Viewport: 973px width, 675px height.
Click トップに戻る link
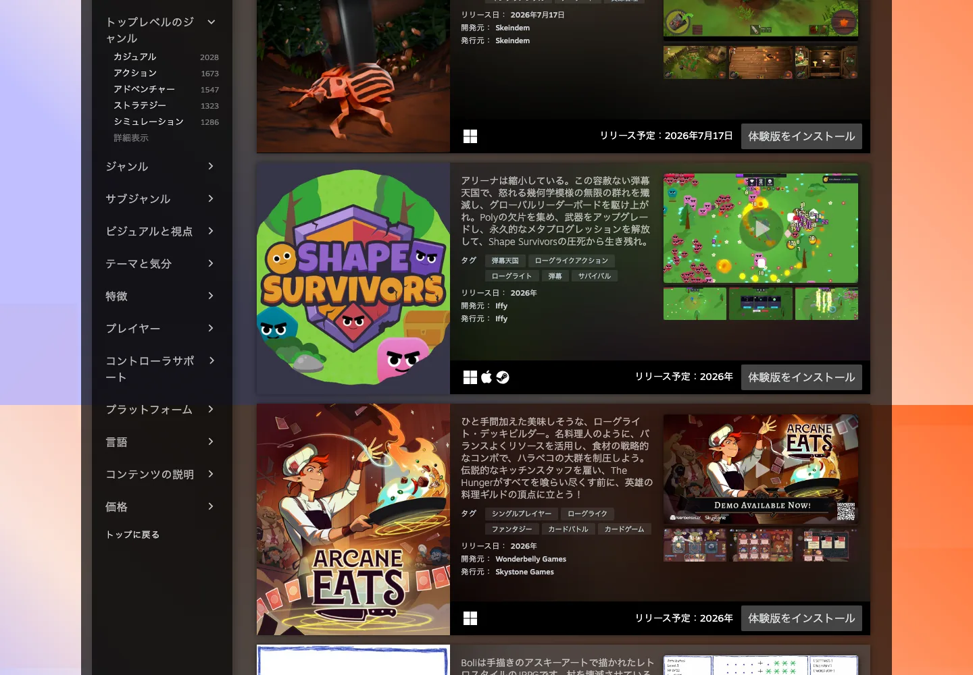pos(132,535)
